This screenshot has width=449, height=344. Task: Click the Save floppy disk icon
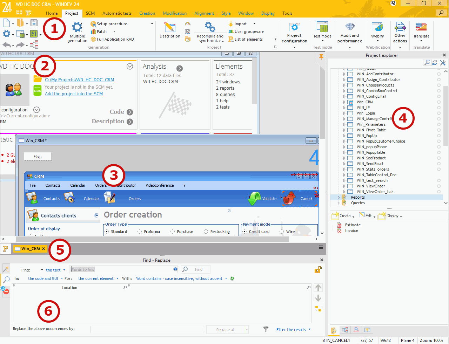tap(34, 23)
